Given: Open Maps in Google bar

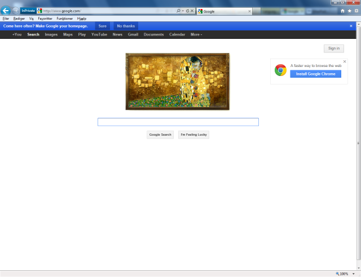Looking at the screenshot, I should 68,34.
